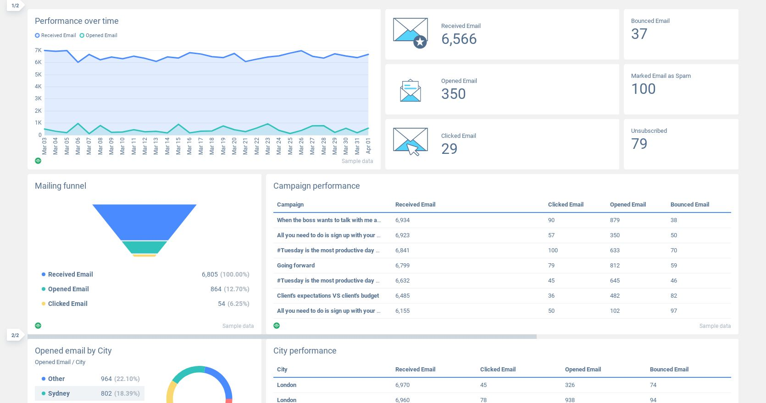Click the Clicked Email 29 value

click(x=449, y=149)
